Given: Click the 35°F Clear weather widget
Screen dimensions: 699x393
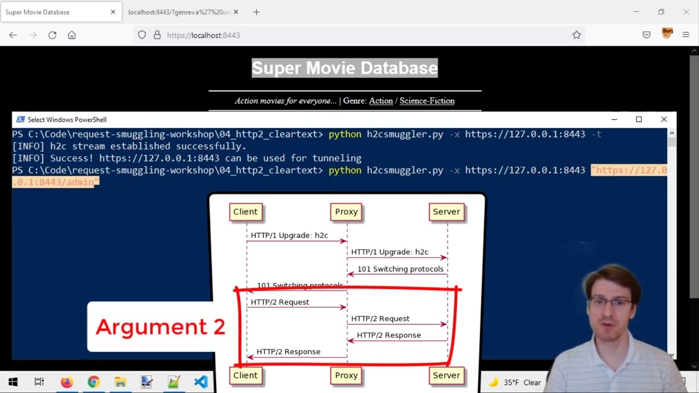Looking at the screenshot, I should (x=515, y=382).
